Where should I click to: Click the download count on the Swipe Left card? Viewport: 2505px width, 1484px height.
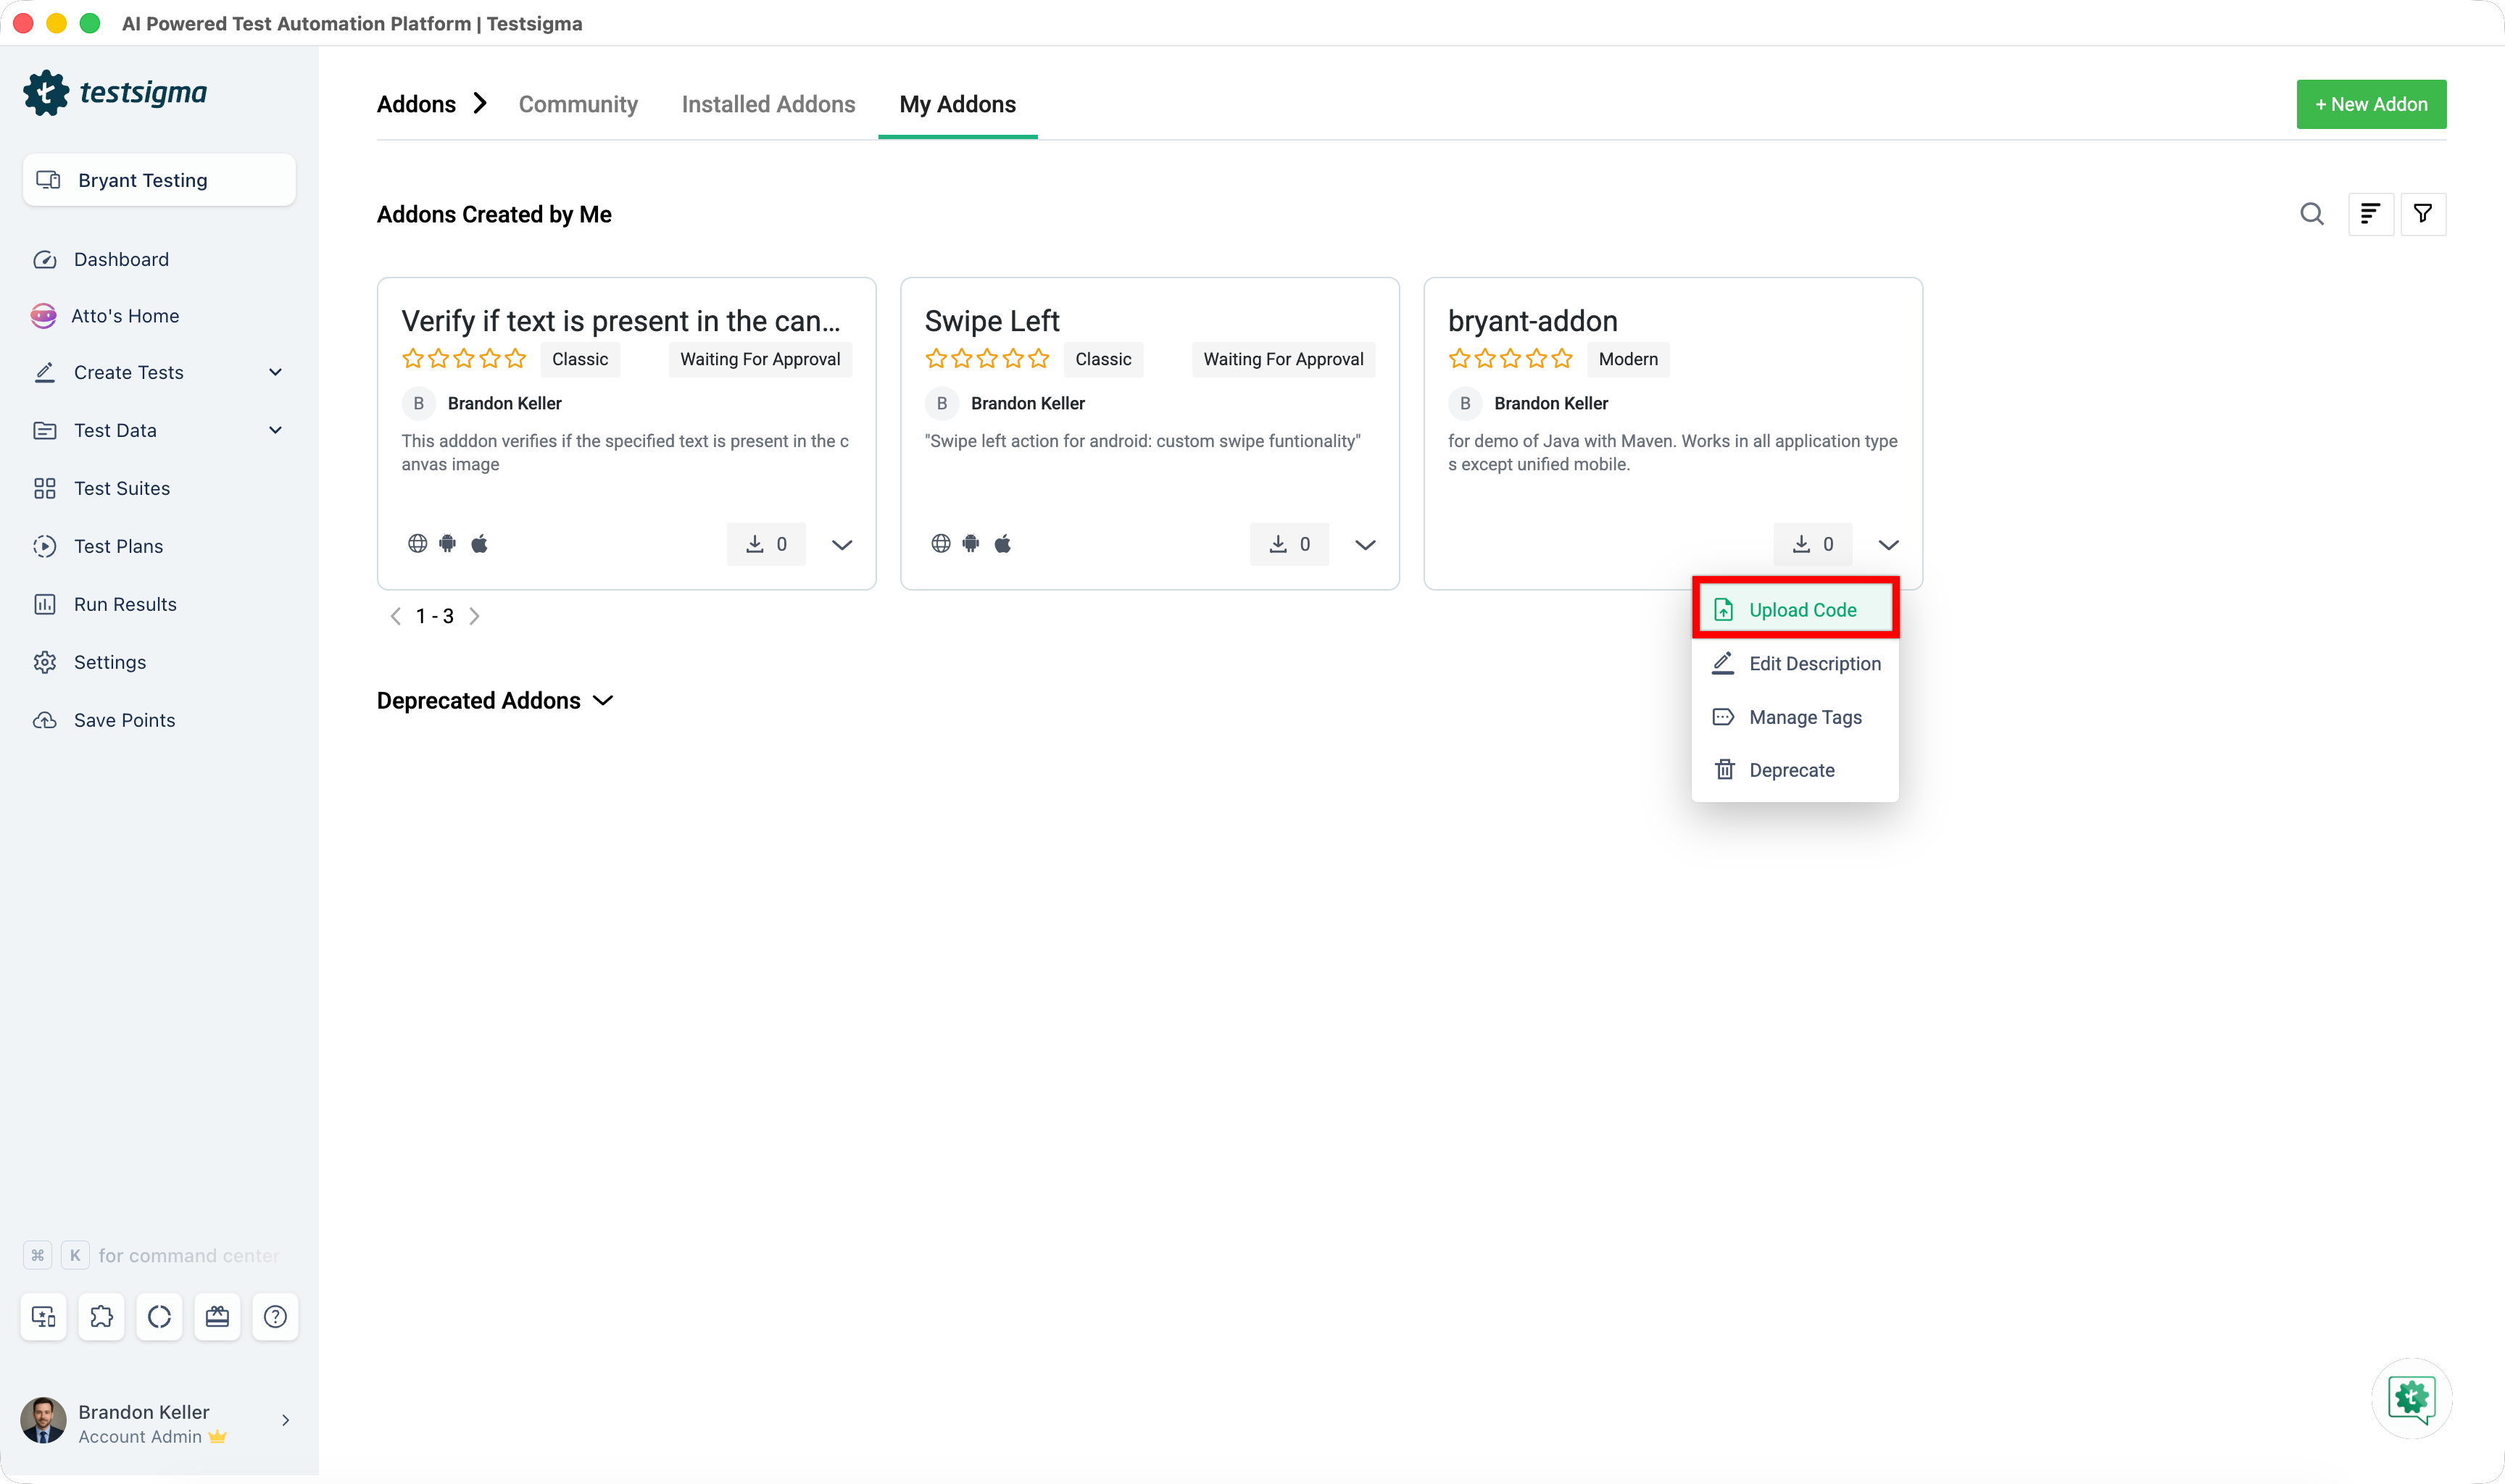1289,544
